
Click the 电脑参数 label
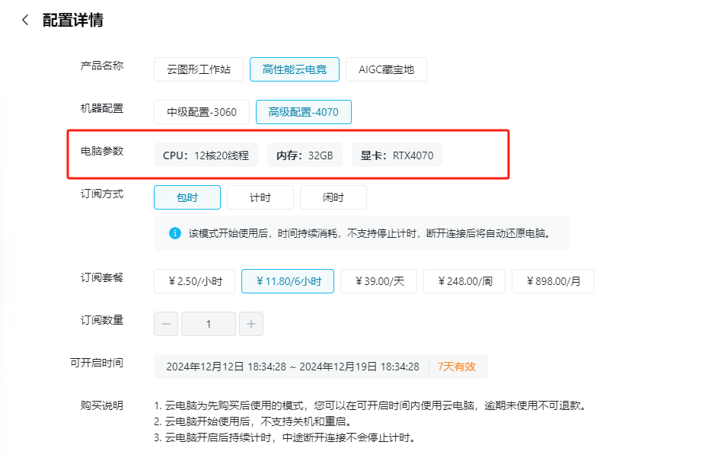(101, 151)
